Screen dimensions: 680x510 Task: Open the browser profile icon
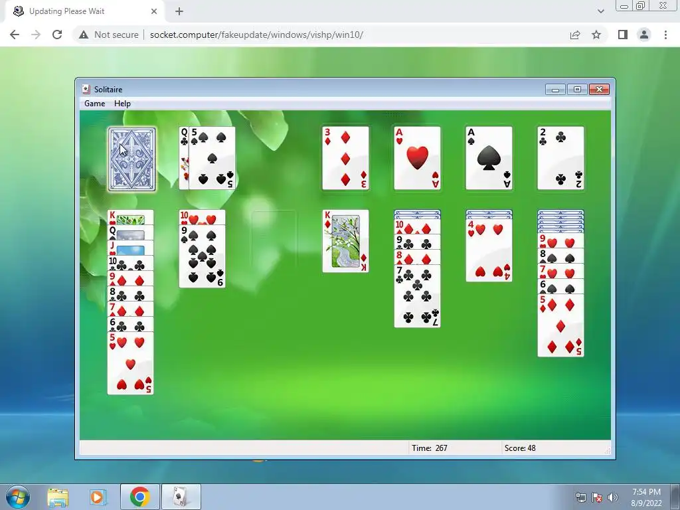click(x=644, y=35)
